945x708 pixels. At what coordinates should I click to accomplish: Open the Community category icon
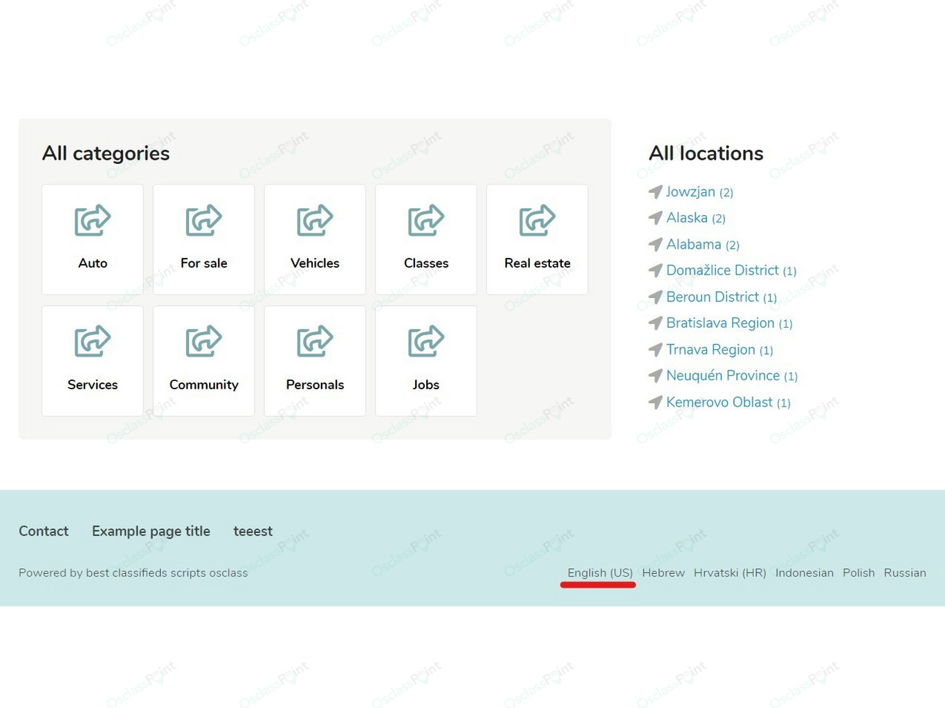click(x=204, y=341)
